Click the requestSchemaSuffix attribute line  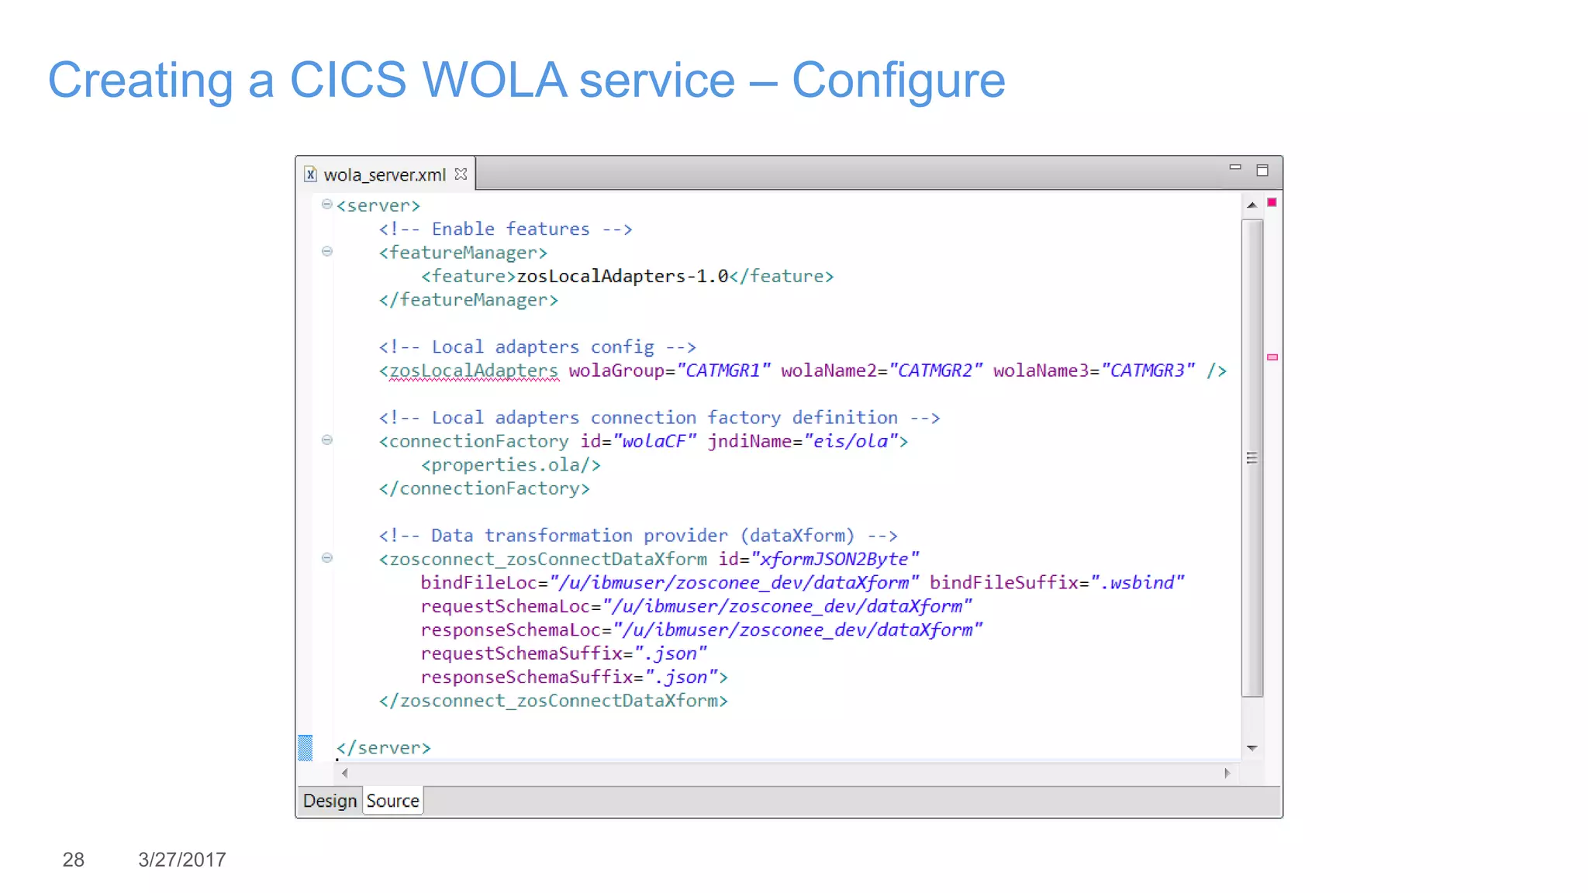564,654
